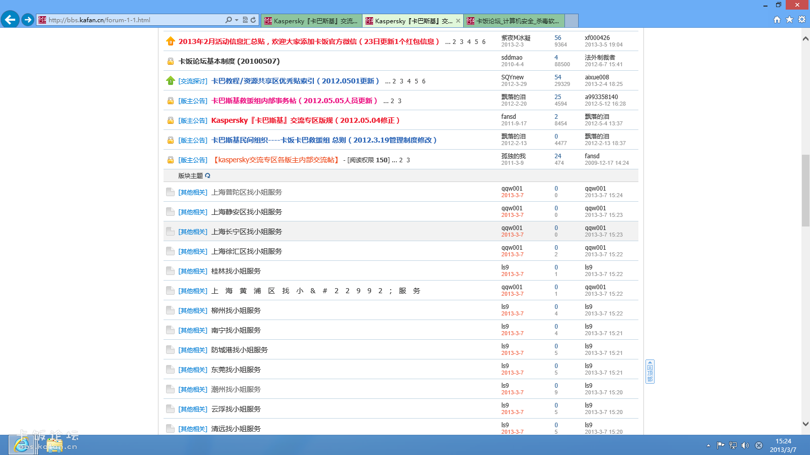Screen dimensions: 810x455
Task: Open the browser Home icon
Action: click(x=777, y=19)
